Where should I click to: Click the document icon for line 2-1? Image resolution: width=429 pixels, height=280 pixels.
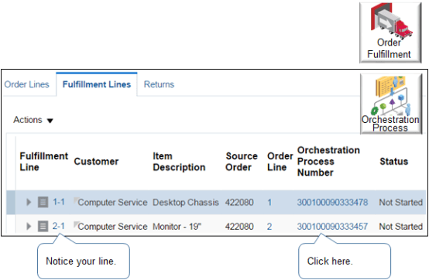click(43, 226)
